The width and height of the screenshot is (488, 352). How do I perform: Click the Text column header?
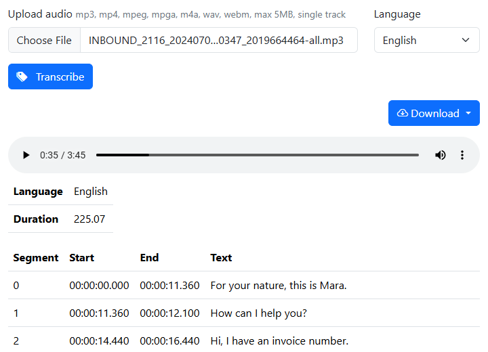[x=221, y=257]
